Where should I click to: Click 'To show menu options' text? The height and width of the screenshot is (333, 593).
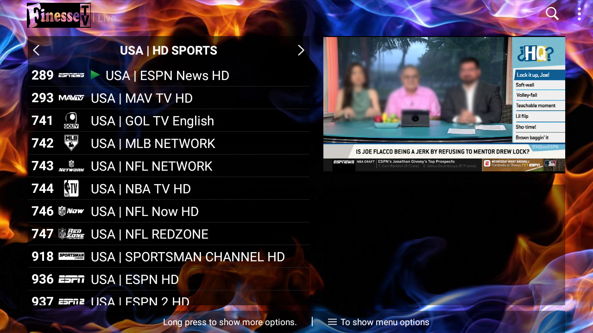pyautogui.click(x=385, y=322)
